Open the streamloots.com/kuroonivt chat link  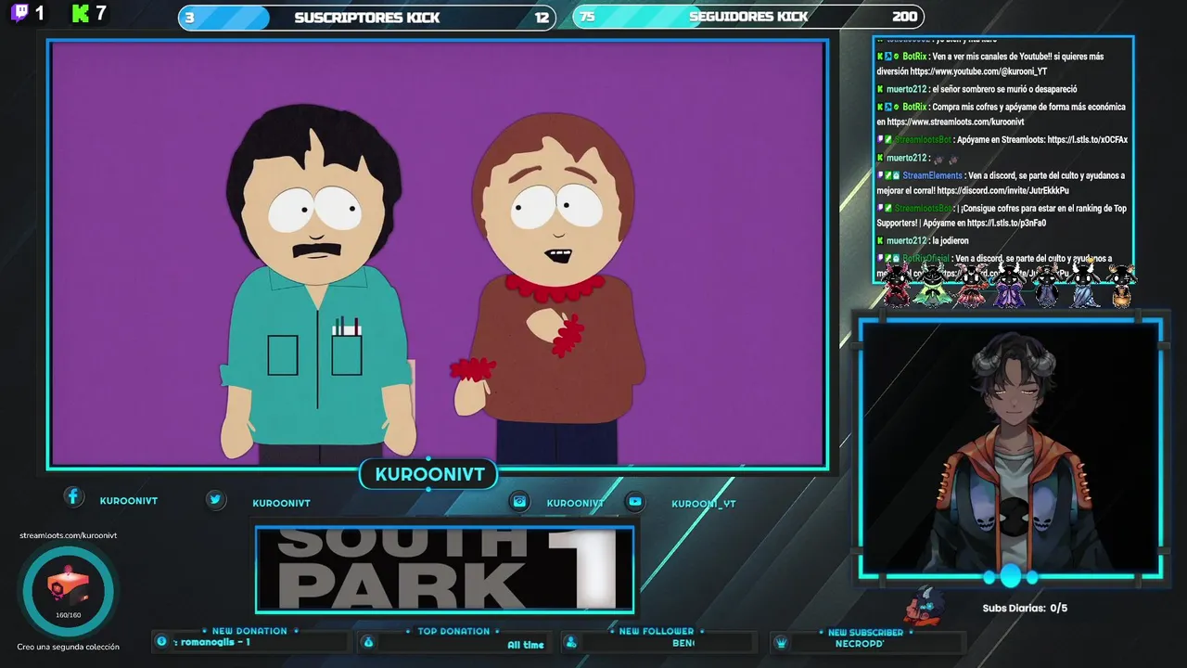(955, 122)
